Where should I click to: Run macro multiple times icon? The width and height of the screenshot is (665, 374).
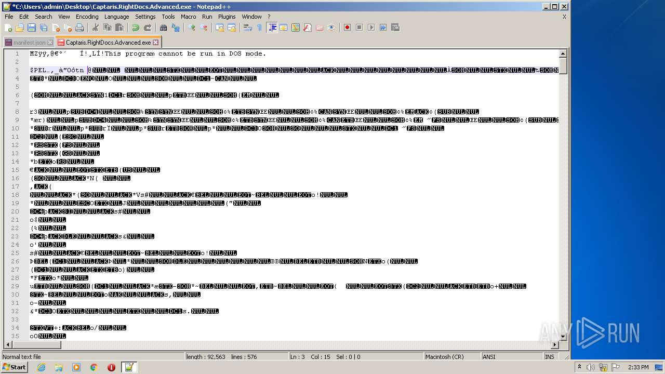coord(383,28)
